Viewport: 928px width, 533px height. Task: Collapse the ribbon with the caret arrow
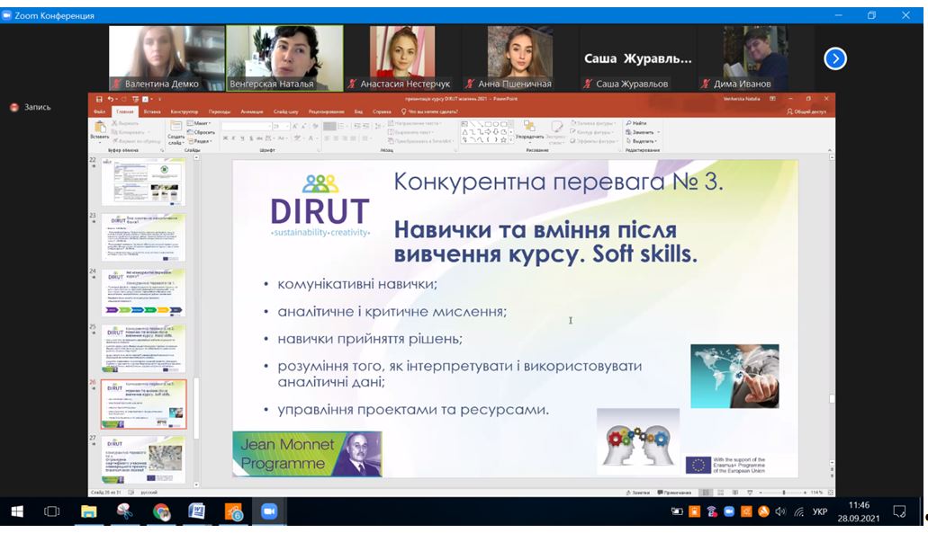point(829,150)
